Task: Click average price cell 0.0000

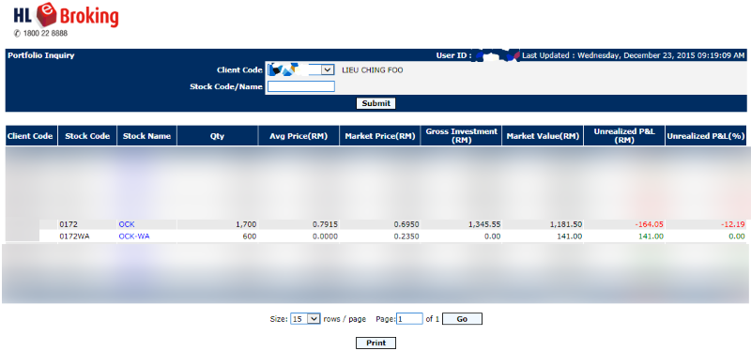Action: click(325, 237)
